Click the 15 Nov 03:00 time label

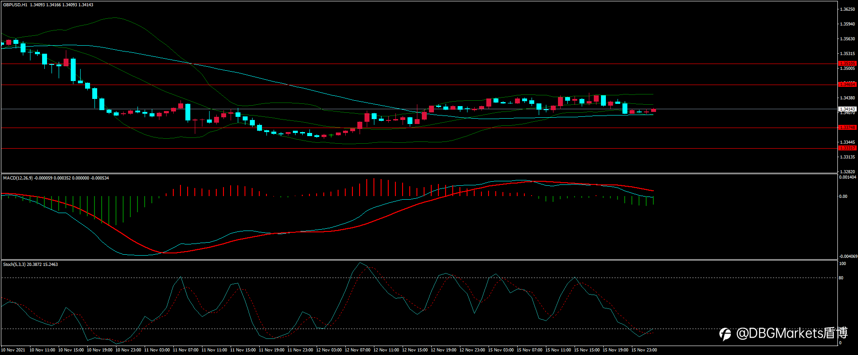pos(501,350)
